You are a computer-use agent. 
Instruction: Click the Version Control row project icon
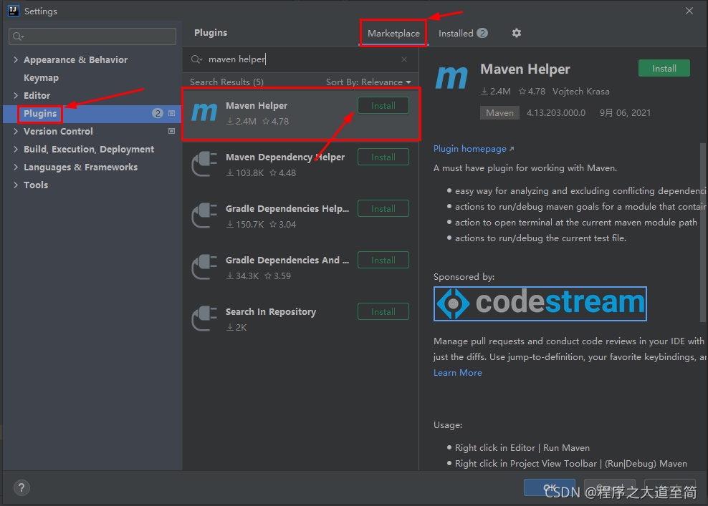pyautogui.click(x=171, y=131)
